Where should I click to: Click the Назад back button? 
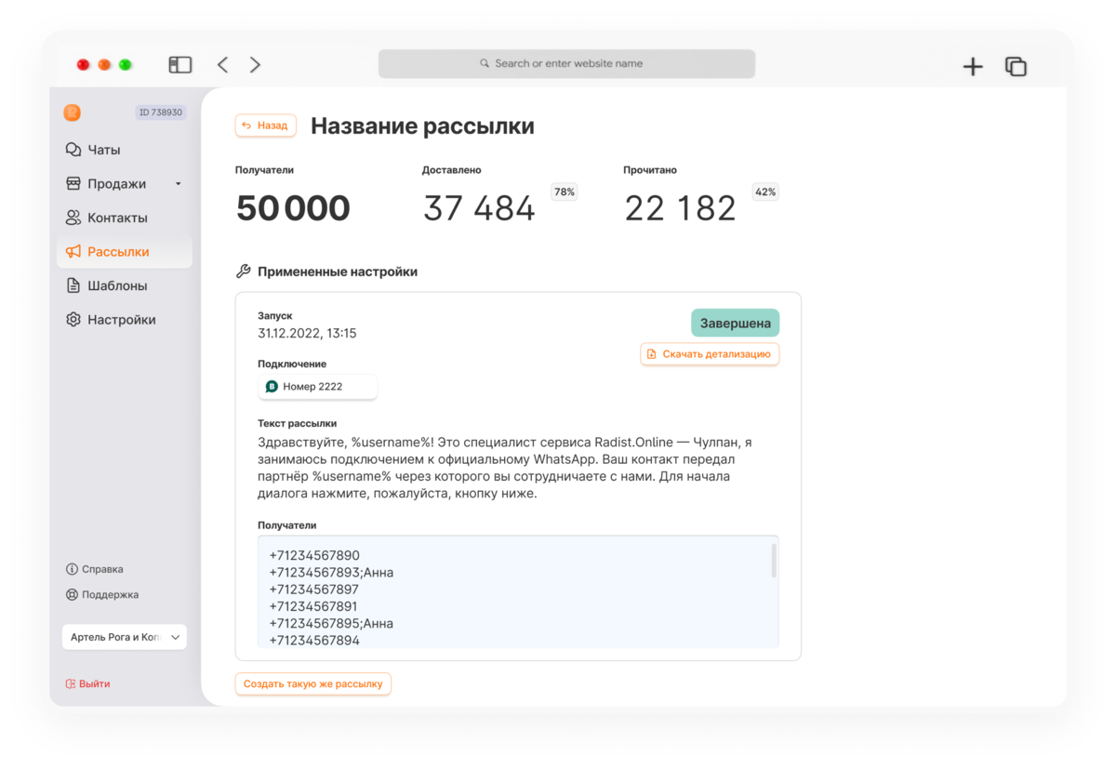click(266, 126)
